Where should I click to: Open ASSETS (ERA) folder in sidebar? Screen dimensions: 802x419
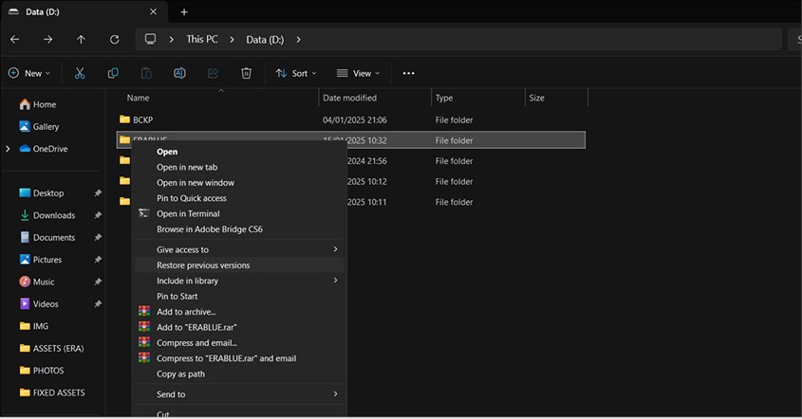51,348
